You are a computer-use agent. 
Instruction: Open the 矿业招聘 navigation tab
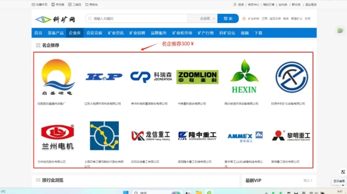point(137,33)
